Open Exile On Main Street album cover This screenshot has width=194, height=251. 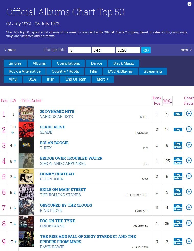pyautogui.click(x=26, y=192)
